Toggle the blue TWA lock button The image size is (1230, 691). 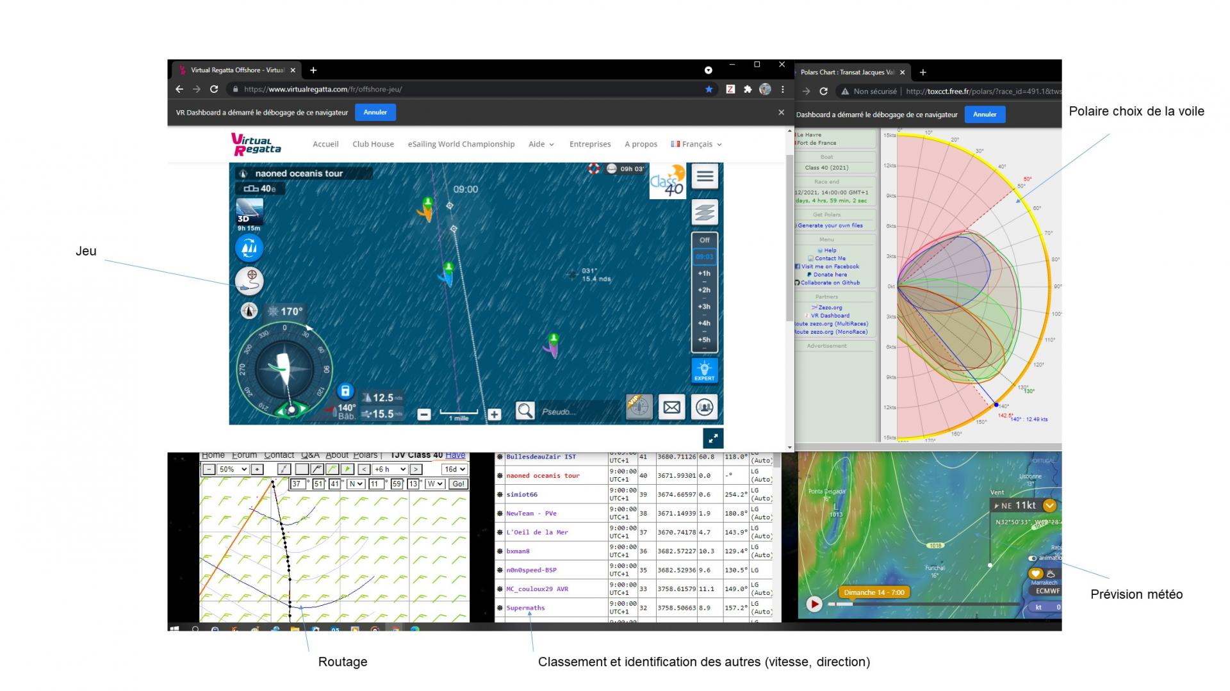coord(345,391)
